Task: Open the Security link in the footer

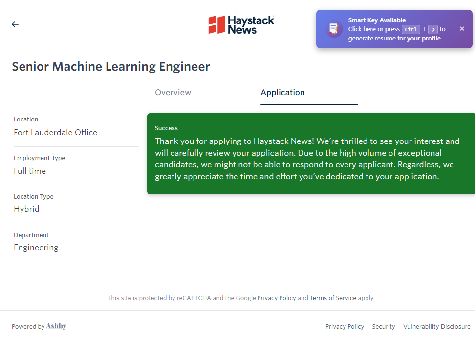Action: [x=384, y=327]
